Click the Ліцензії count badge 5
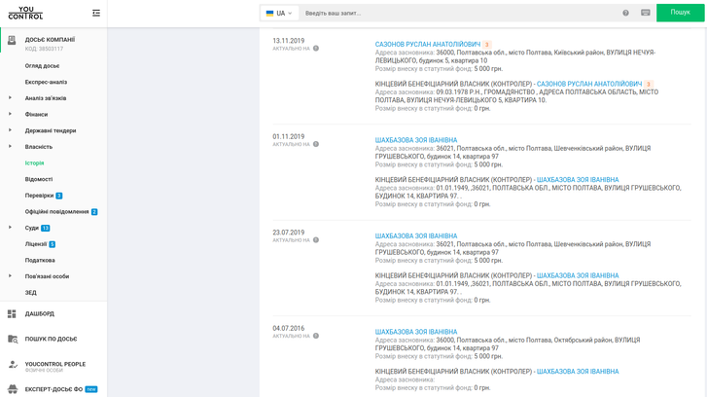This screenshot has height=397, width=707. (52, 244)
